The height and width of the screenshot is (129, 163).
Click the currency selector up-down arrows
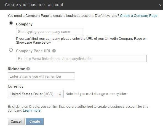click(60, 94)
